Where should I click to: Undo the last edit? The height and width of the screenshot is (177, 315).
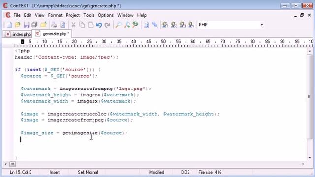point(99,25)
